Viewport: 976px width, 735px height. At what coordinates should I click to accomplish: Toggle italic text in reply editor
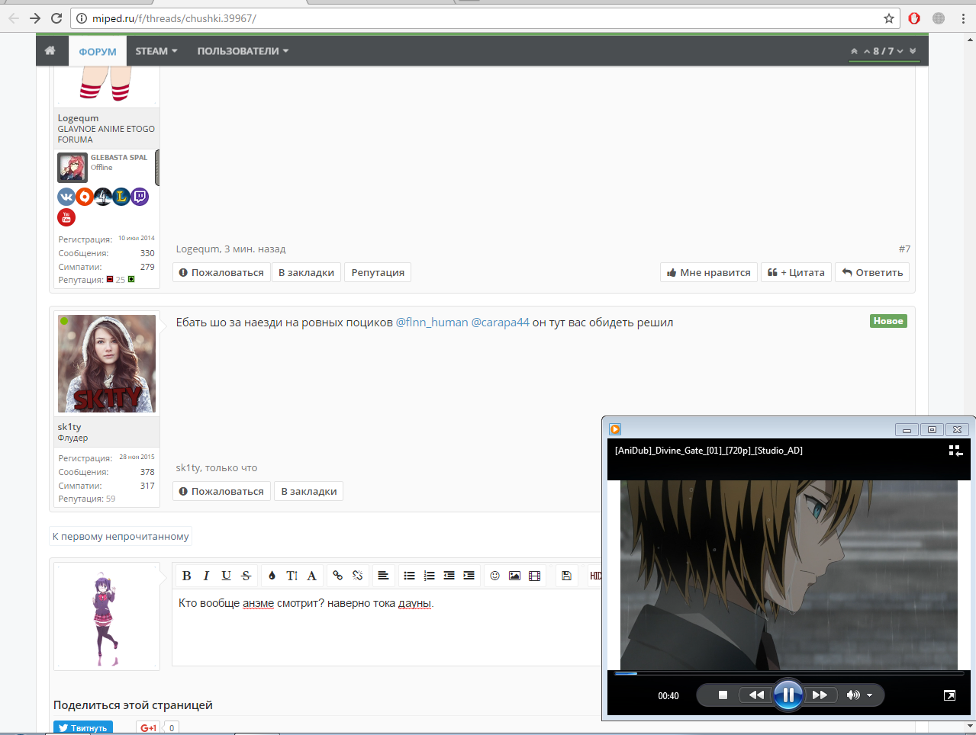pyautogui.click(x=206, y=576)
